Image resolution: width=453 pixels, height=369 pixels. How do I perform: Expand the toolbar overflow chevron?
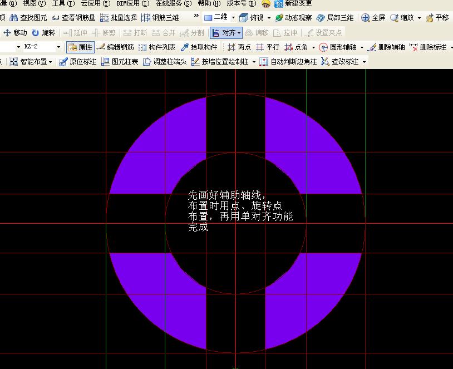pos(196,16)
